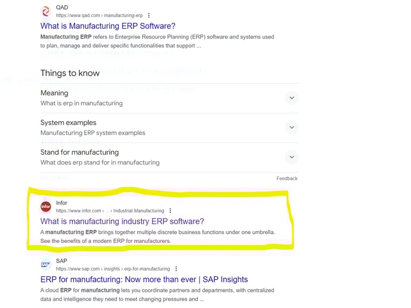This screenshot has width=411, height=308.
Task: Open SAP Insights ERP for manufacturing link
Action: coord(144,279)
